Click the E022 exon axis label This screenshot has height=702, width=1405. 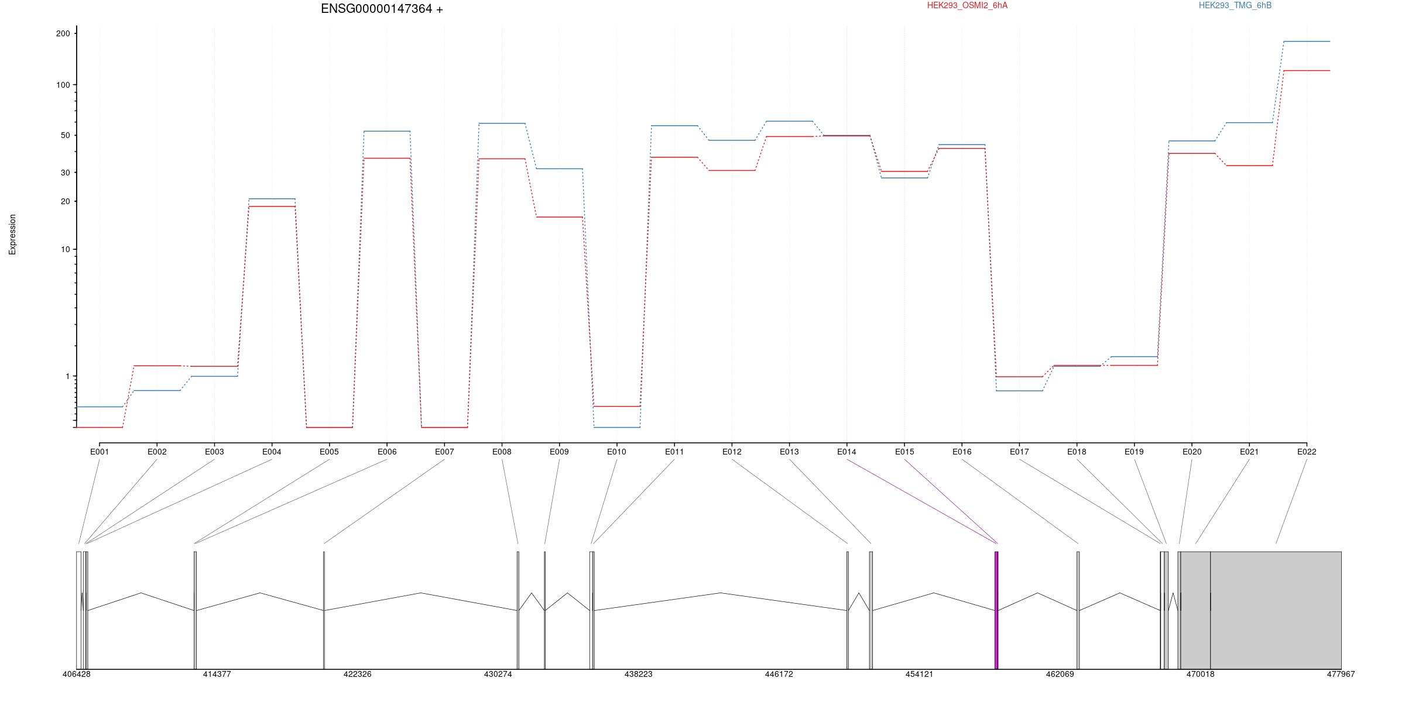click(x=1307, y=452)
